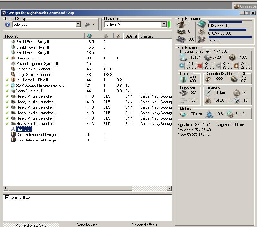257x227 pixels.
Task: Click the Warp Disruptor II module icon
Action: pos(13,91)
